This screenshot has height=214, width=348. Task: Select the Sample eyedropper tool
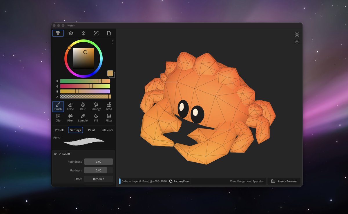coord(83,118)
